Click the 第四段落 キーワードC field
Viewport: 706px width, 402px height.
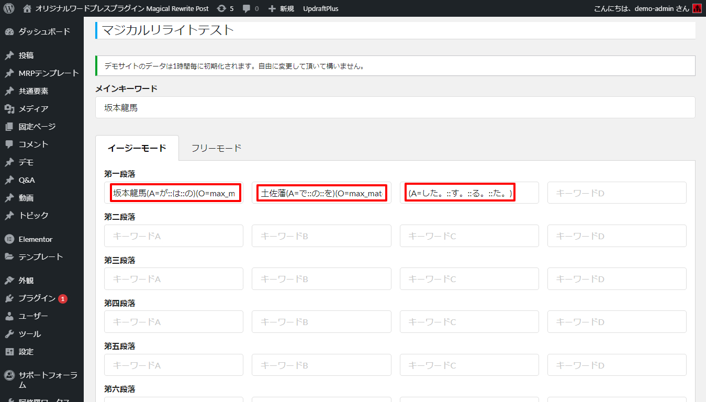(x=469, y=322)
